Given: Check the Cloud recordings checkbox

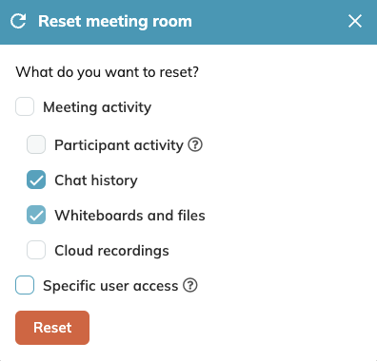Looking at the screenshot, I should point(36,250).
